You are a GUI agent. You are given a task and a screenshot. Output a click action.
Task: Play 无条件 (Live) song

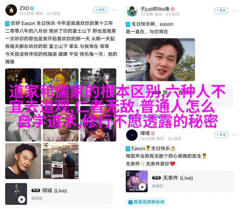(142, 187)
